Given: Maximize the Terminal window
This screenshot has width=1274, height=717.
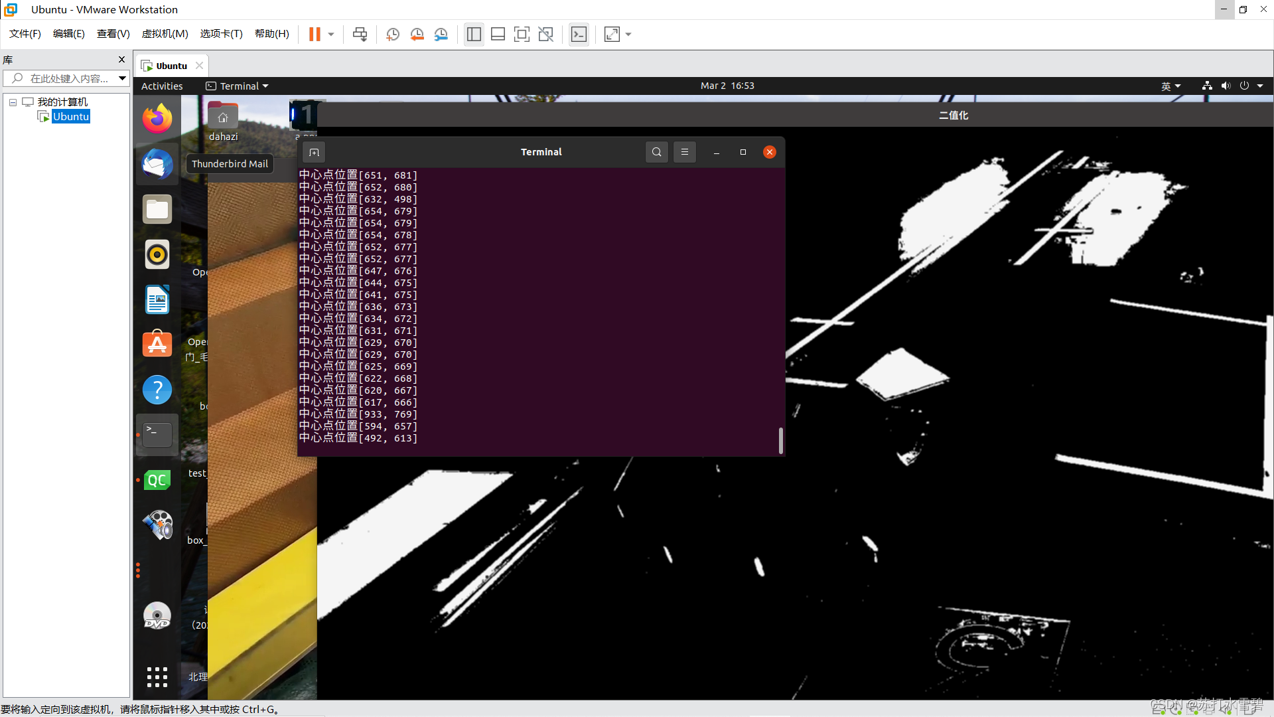Looking at the screenshot, I should 743,152.
